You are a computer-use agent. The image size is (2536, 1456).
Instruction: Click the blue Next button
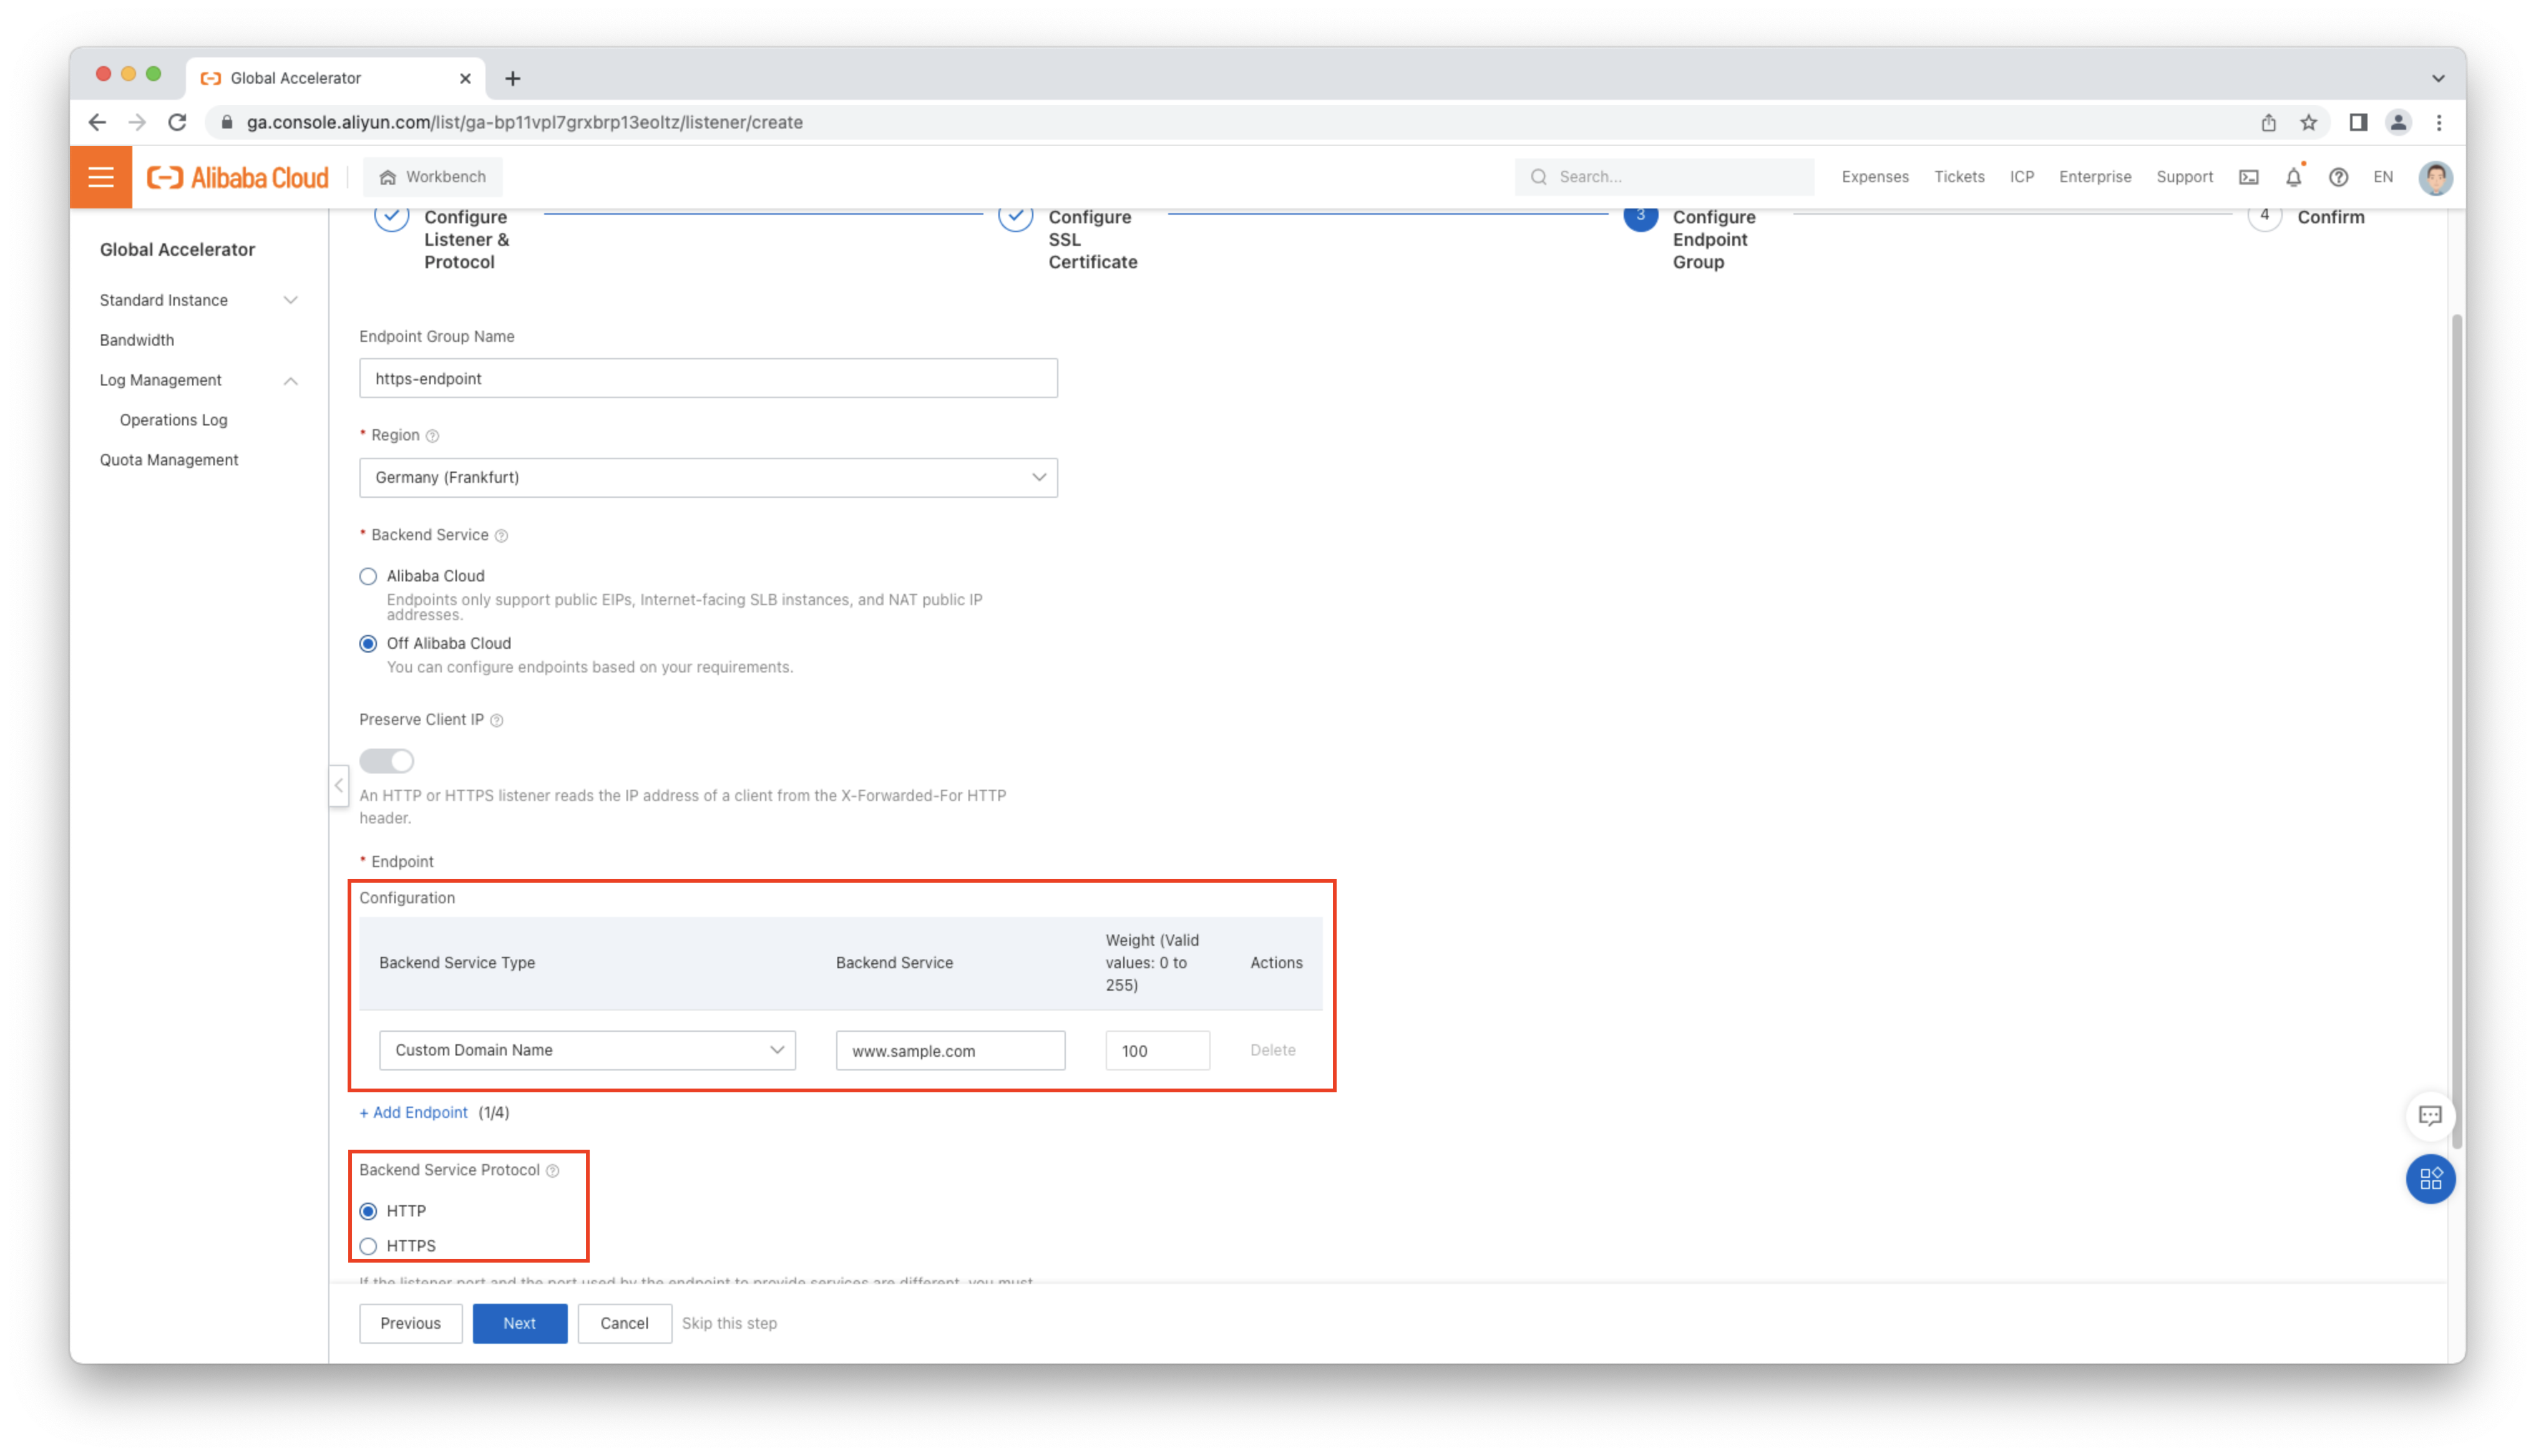pos(519,1323)
